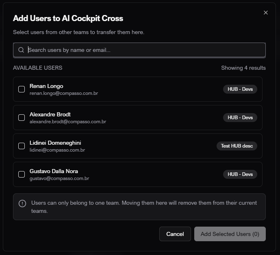Click gustavo@compasso.com.br email text
The width and height of the screenshot is (280, 255).
59,178
